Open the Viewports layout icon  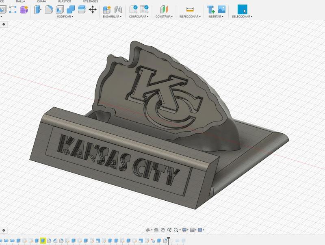[x=200, y=230]
